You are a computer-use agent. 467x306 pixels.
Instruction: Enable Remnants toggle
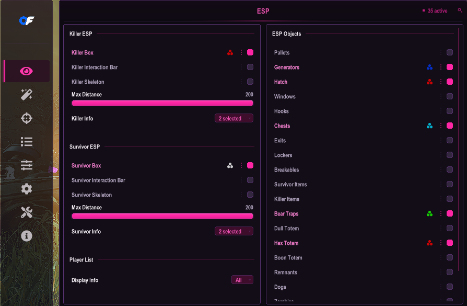point(450,273)
